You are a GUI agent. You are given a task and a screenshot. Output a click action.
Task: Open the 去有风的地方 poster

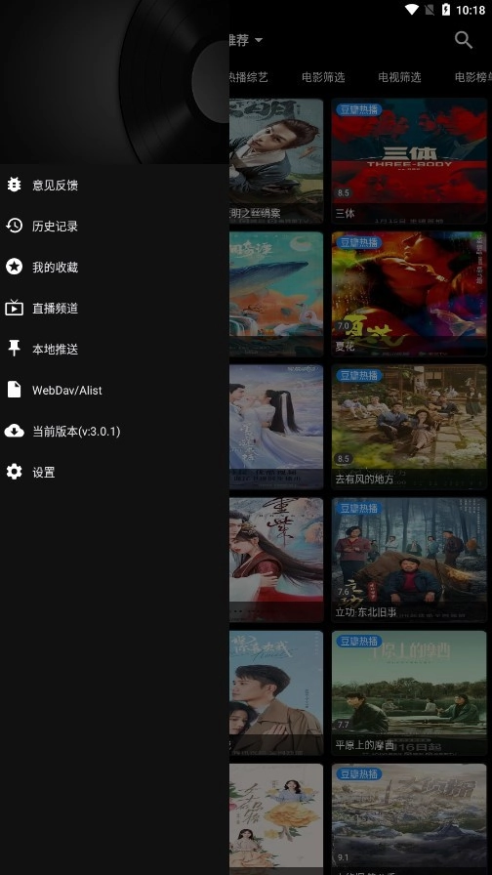click(x=409, y=427)
